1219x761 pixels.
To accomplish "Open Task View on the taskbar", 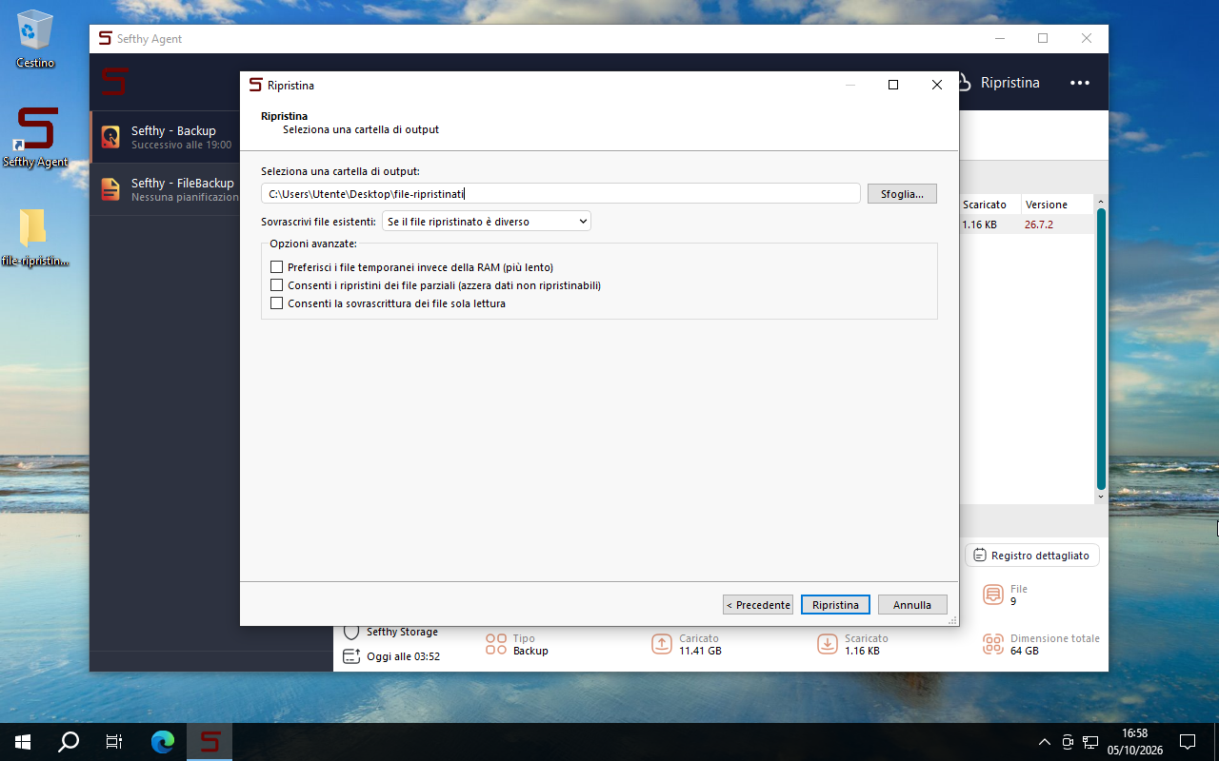I will coord(114,742).
